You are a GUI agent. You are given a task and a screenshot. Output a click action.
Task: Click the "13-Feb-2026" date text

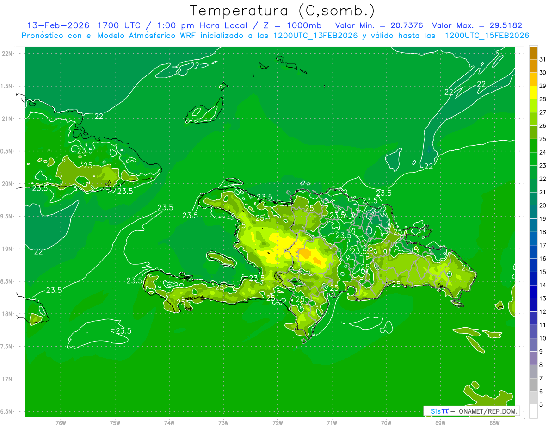59,25
